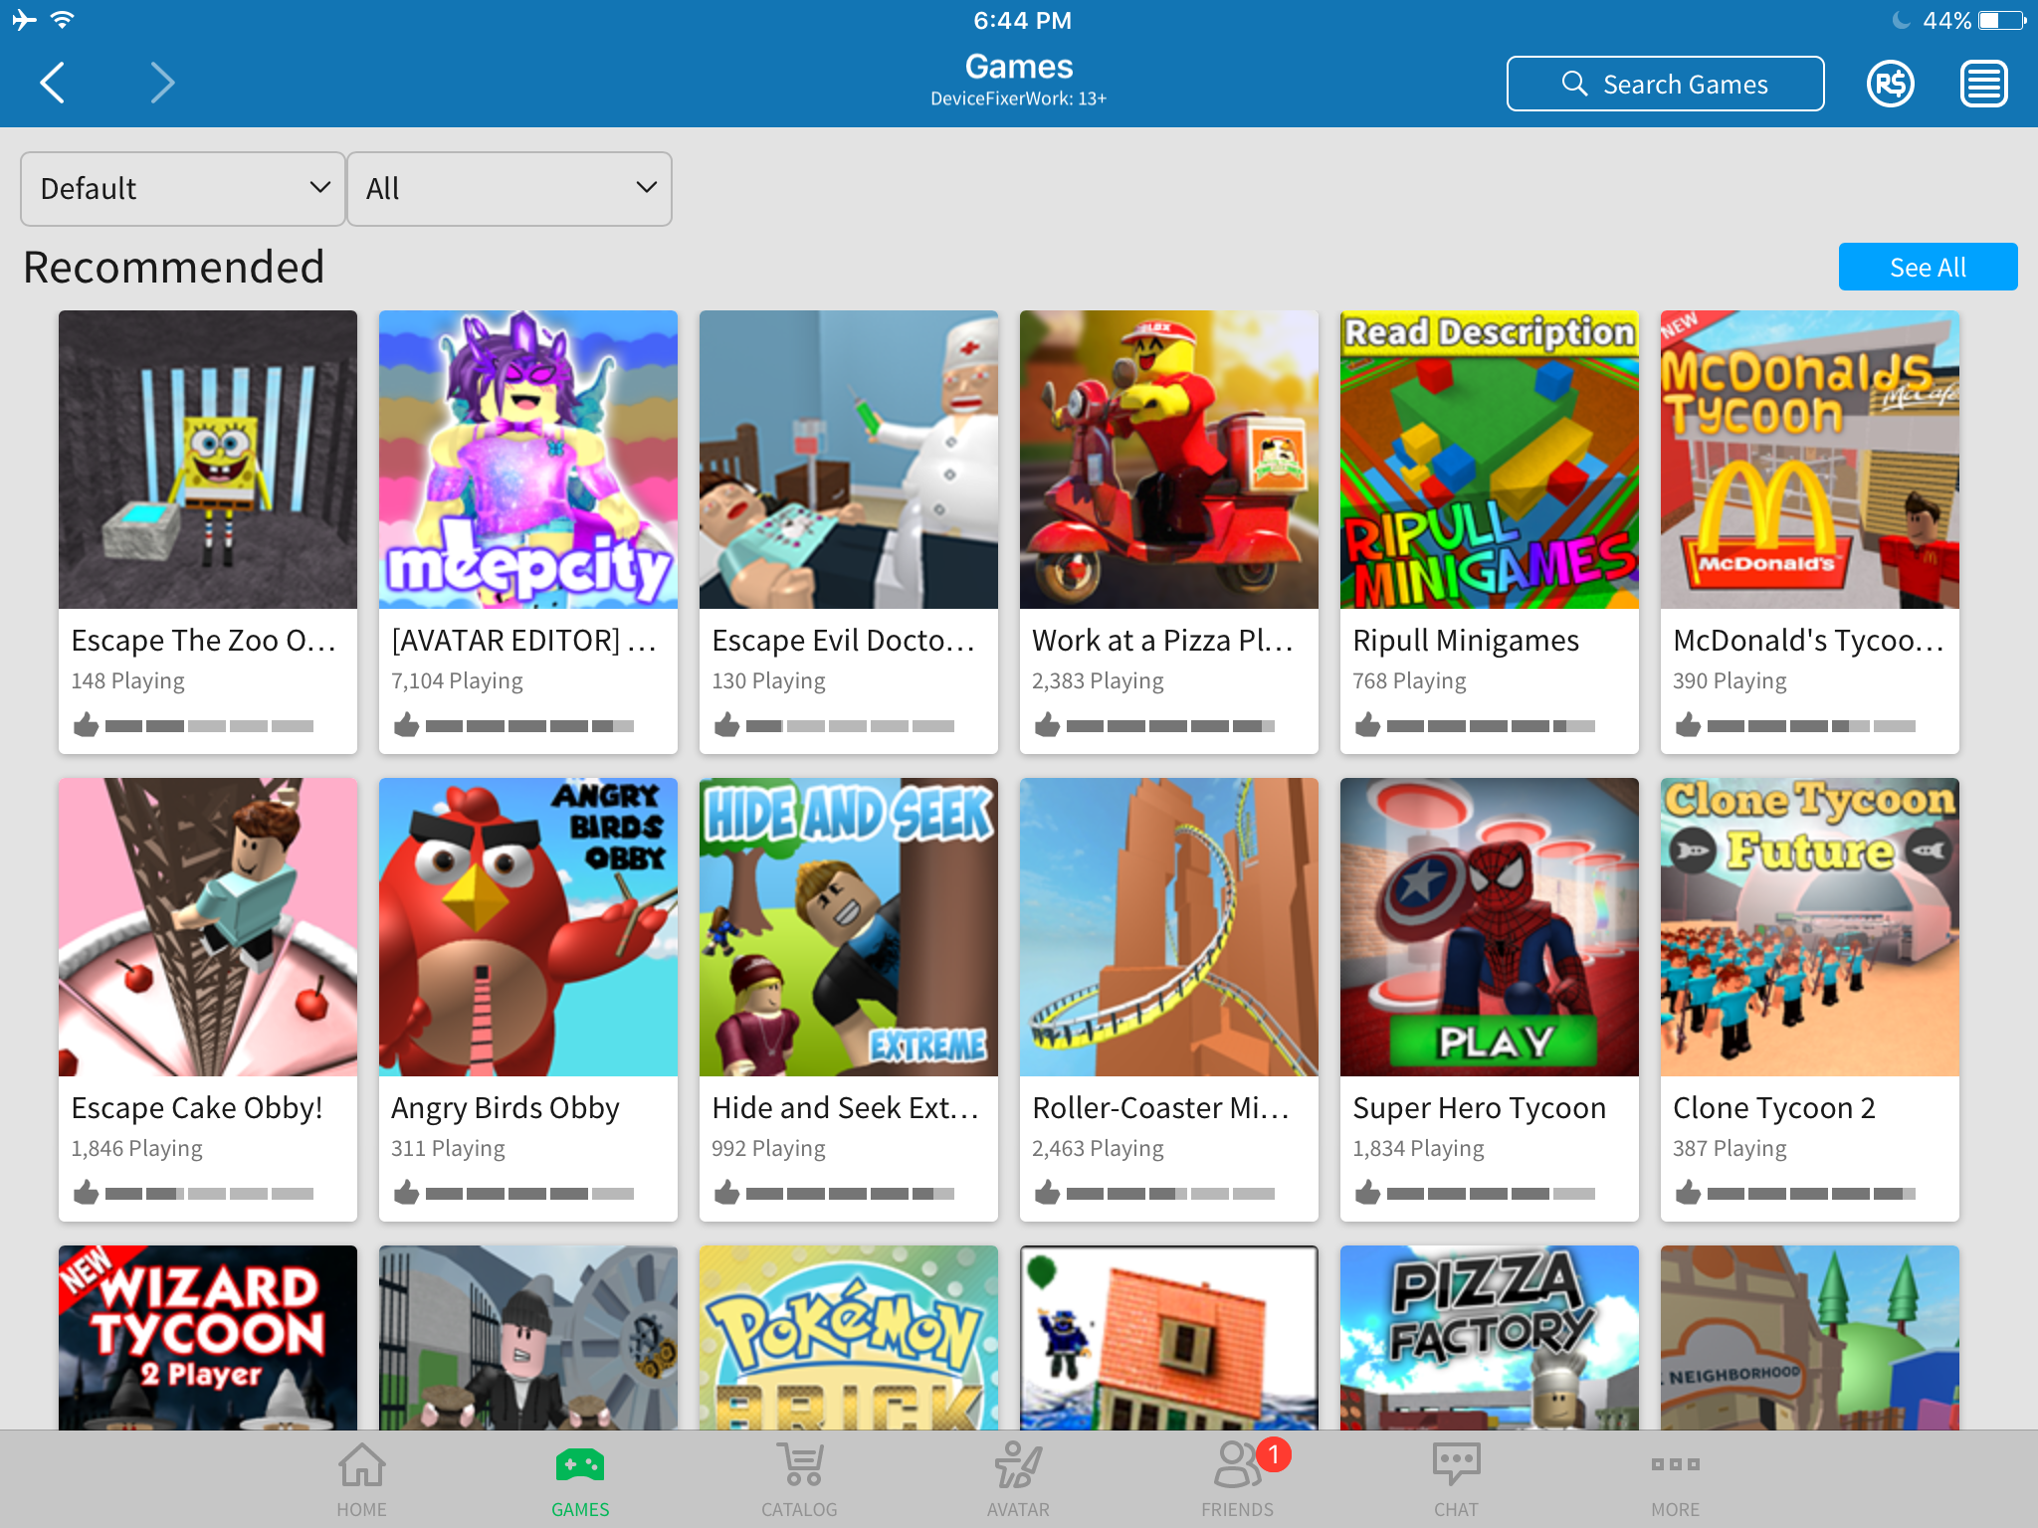This screenshot has height=1528, width=2038.
Task: Click thumbs-up icon under Escape The Zoo
Action: [x=86, y=724]
